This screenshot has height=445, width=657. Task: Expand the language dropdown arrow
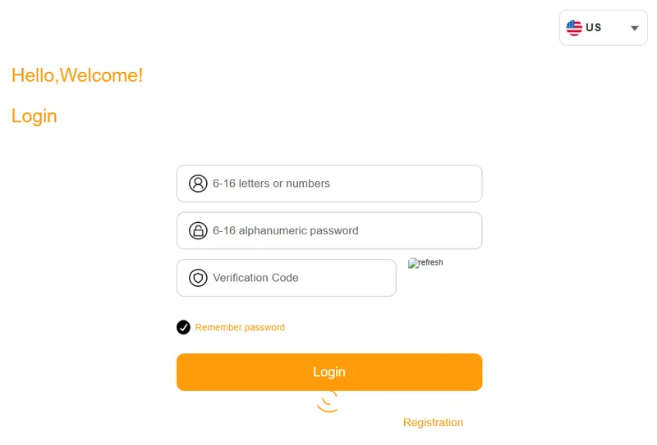(634, 29)
